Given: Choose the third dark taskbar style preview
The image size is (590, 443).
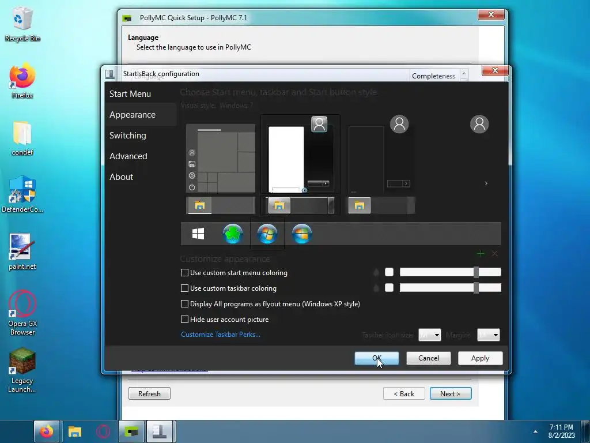Looking at the screenshot, I should [381, 205].
